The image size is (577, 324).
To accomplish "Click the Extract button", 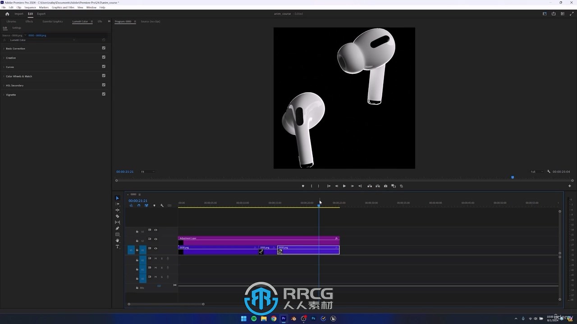I will coord(377,186).
